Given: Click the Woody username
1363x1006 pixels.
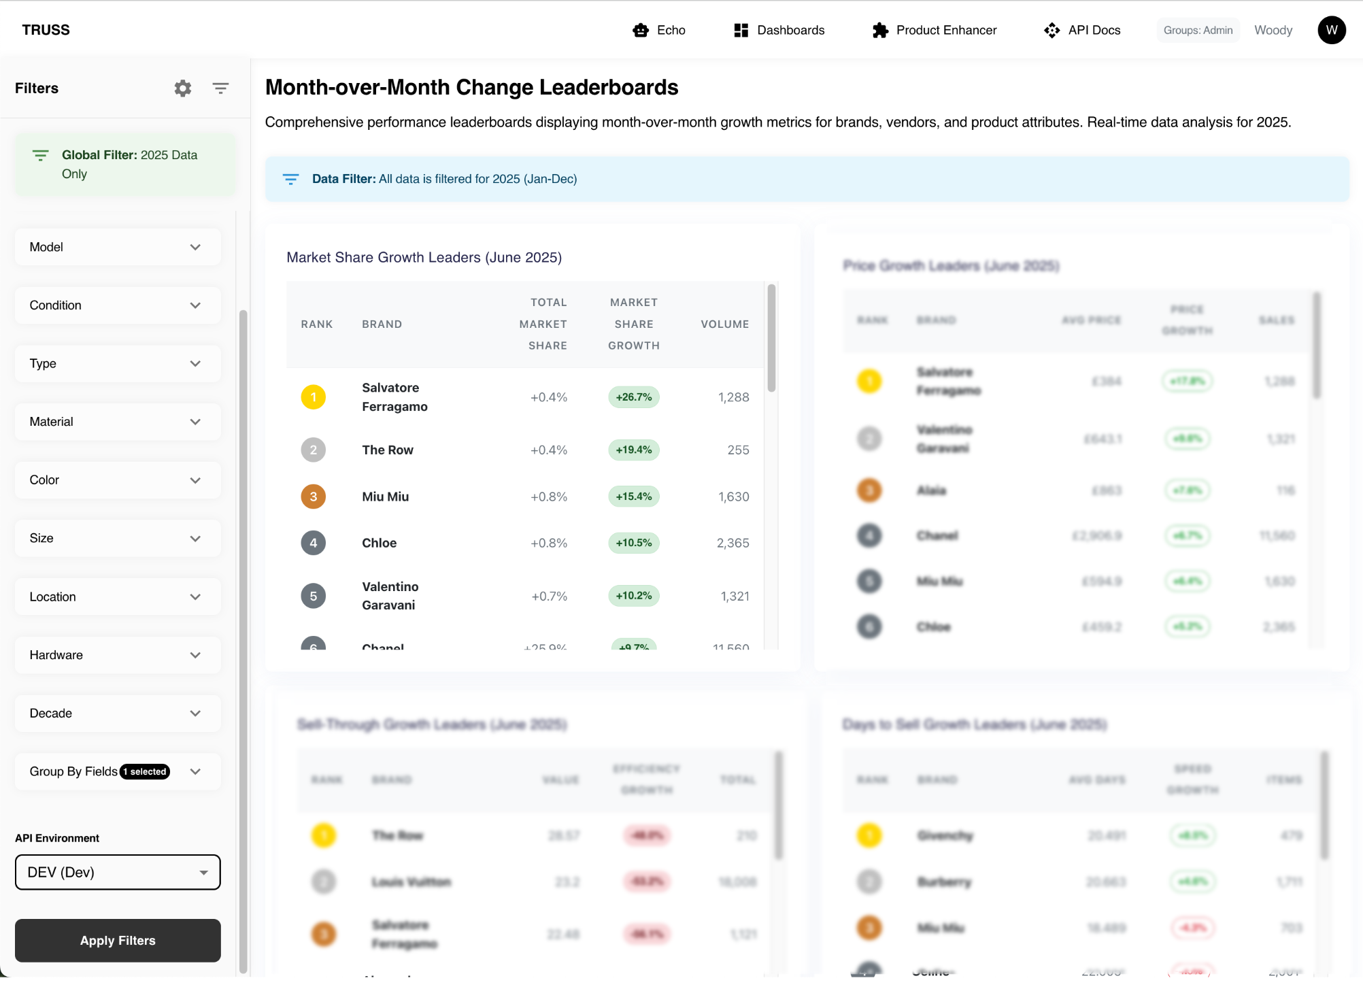Looking at the screenshot, I should coord(1273,30).
